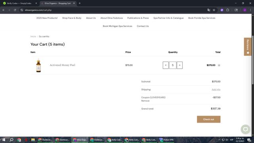Switch to the Verify Codes SimplyCodes tab
Screen dimensions: 254x143
(19, 3)
